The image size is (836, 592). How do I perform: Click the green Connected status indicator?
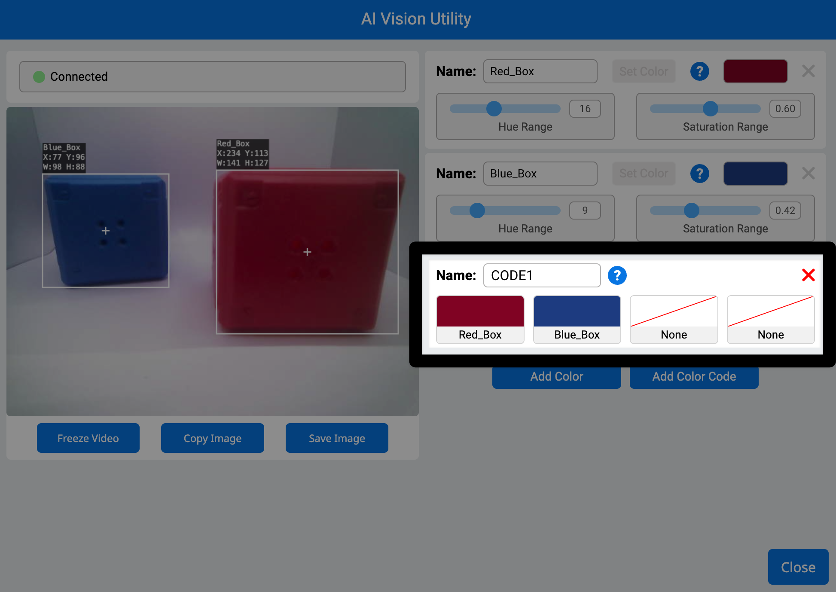[40, 76]
